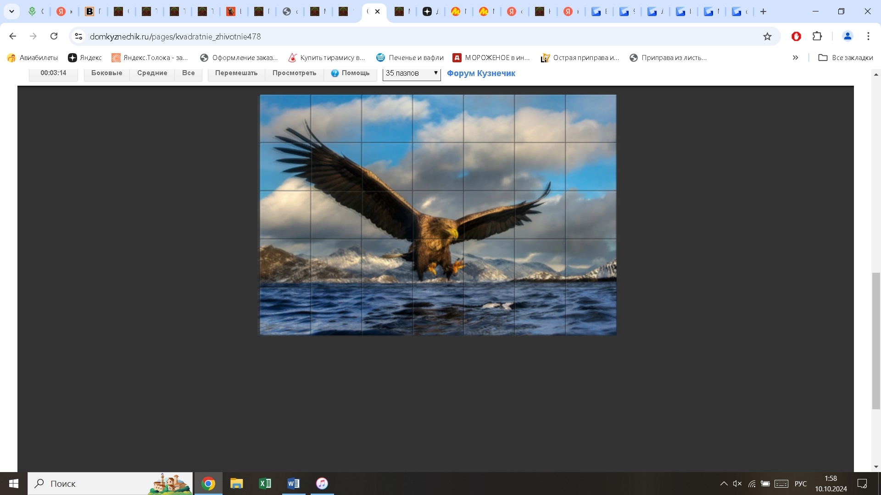Show Все puzzle pieces
The width and height of the screenshot is (881, 495).
click(x=189, y=73)
